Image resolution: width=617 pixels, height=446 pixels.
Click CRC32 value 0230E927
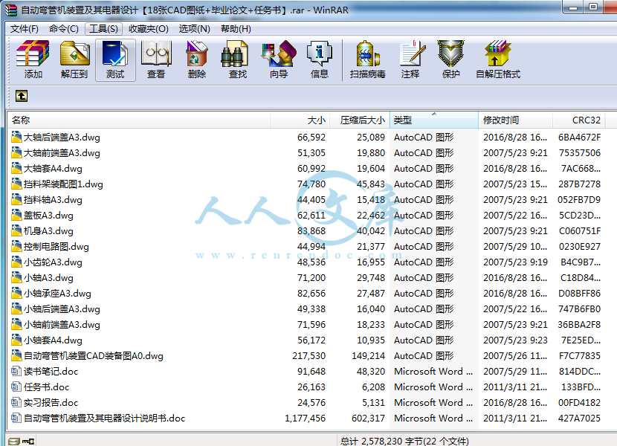[x=580, y=247]
